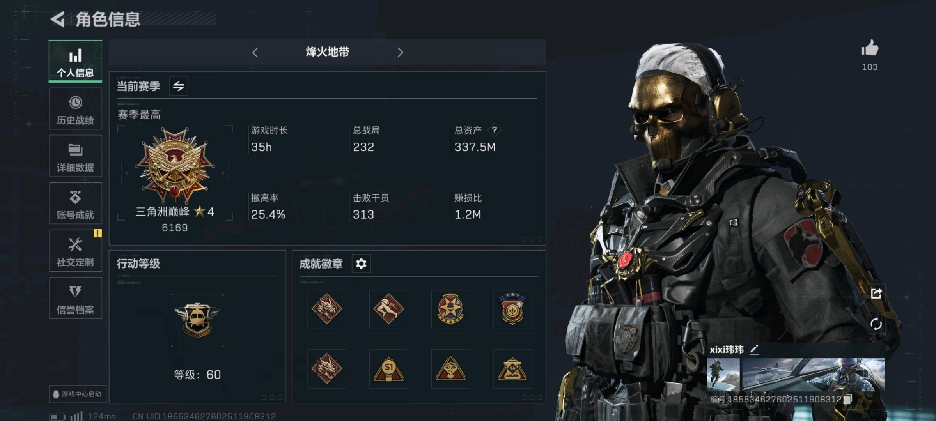Image resolution: width=936 pixels, height=421 pixels.
Task: Switch to next mode with right chevron
Action: click(400, 53)
